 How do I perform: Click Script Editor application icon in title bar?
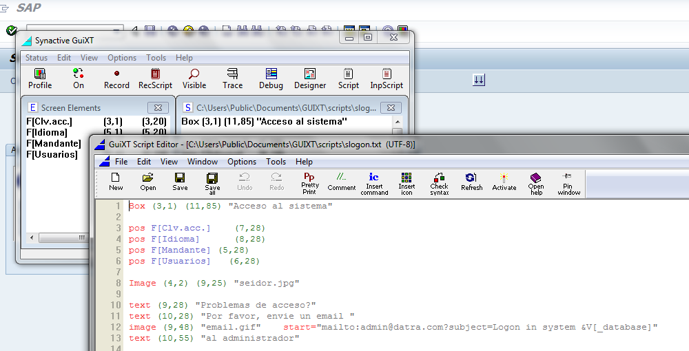[x=101, y=145]
